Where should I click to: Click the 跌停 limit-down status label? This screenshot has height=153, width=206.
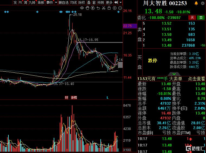[153, 60]
